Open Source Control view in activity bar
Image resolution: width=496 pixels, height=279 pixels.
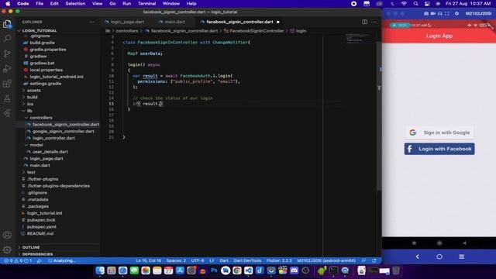(x=7, y=53)
